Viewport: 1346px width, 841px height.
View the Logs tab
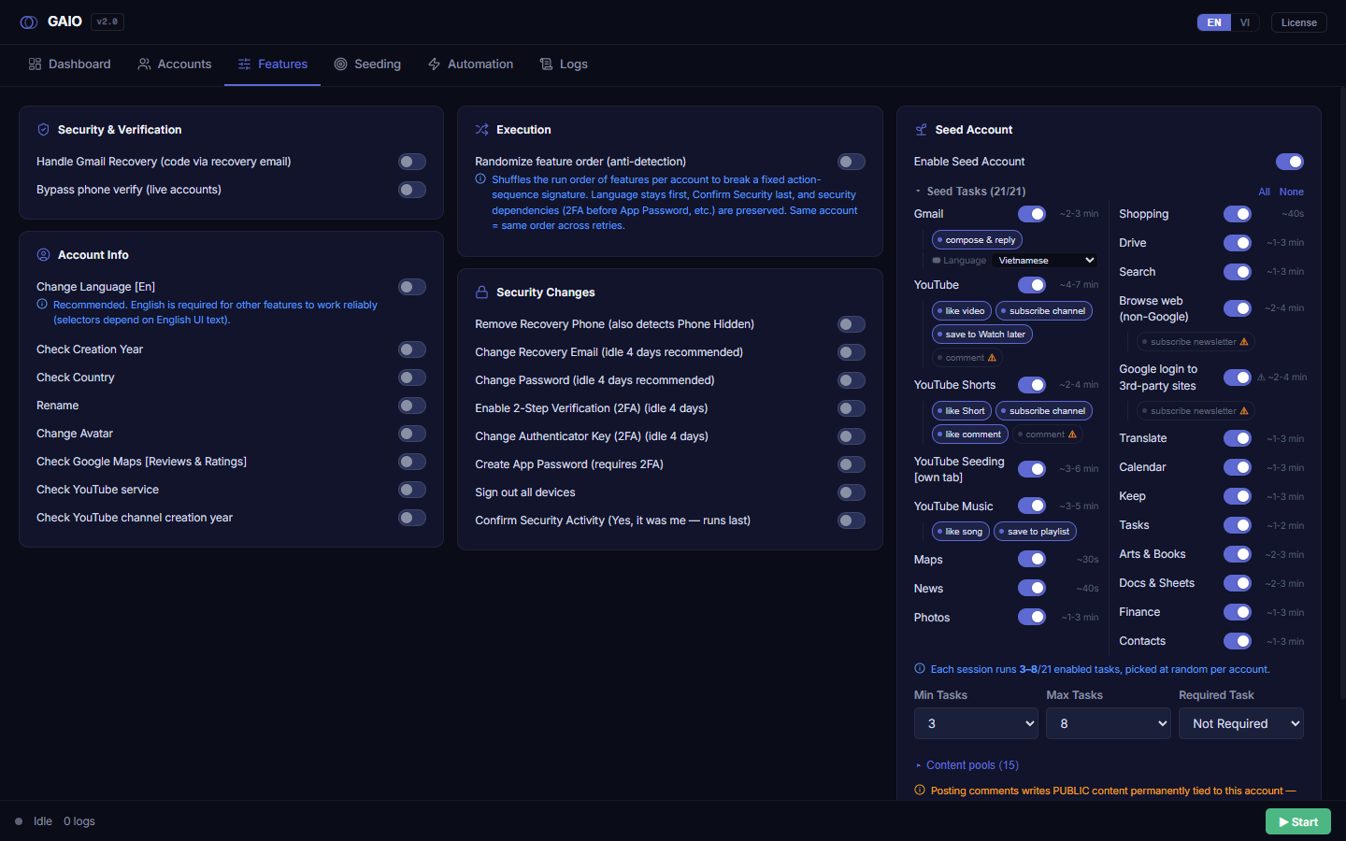(x=565, y=64)
